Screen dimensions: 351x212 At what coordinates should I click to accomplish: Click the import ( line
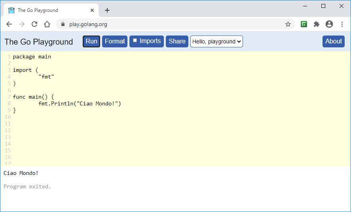tap(25, 70)
